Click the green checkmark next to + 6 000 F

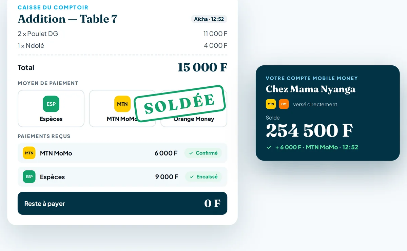[x=269, y=147]
